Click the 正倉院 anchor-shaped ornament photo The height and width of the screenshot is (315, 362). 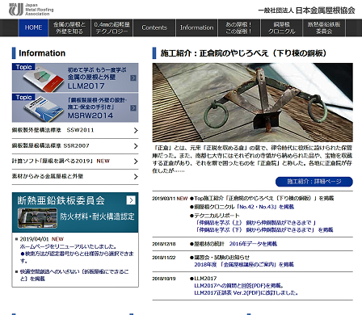[x=253, y=103]
